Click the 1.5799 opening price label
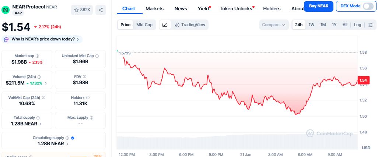This screenshot has height=157, width=378. pos(125,53)
